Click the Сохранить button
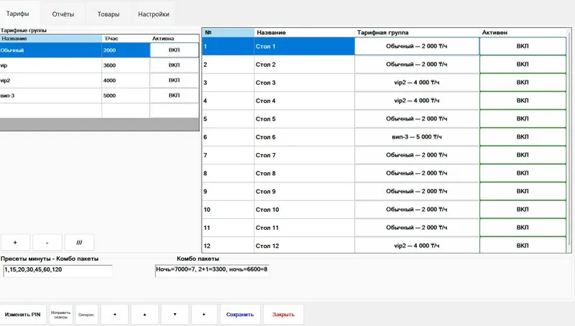 point(240,315)
